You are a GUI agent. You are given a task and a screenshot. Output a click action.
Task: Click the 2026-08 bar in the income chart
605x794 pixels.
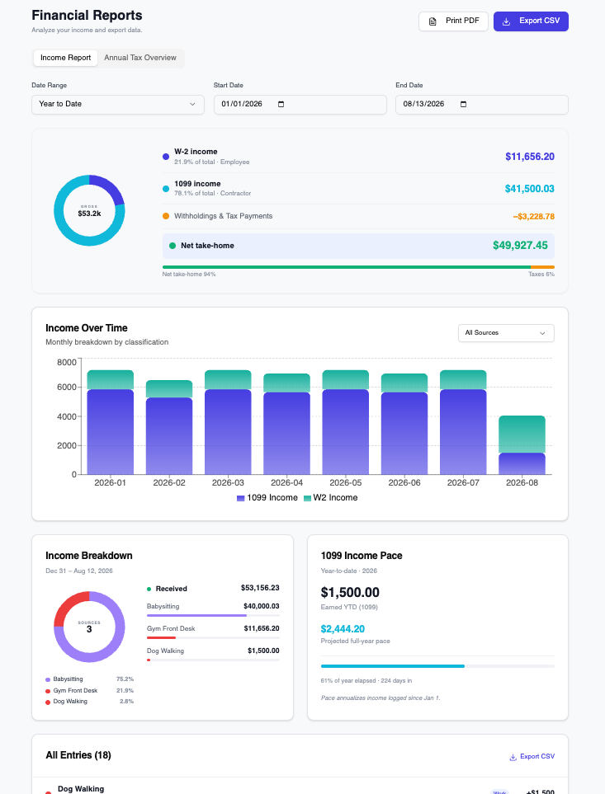click(522, 445)
